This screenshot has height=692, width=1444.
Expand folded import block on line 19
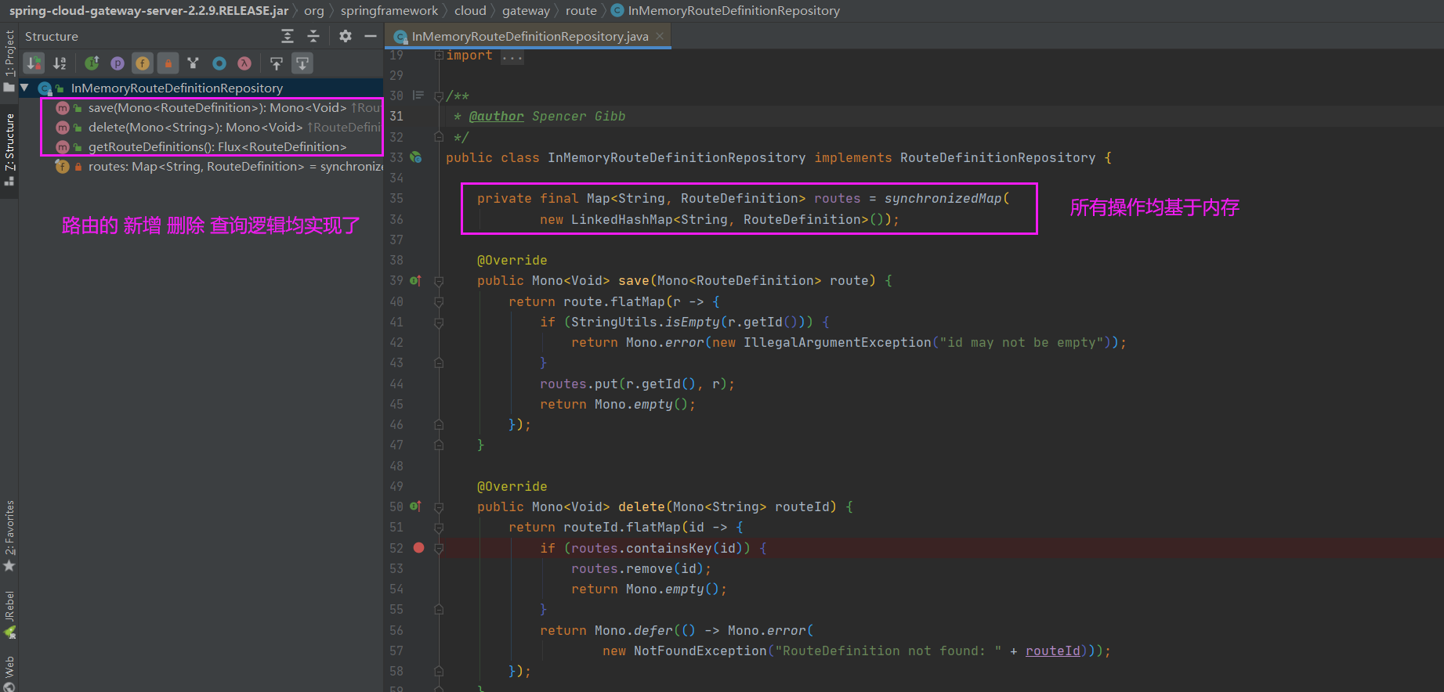pos(439,55)
